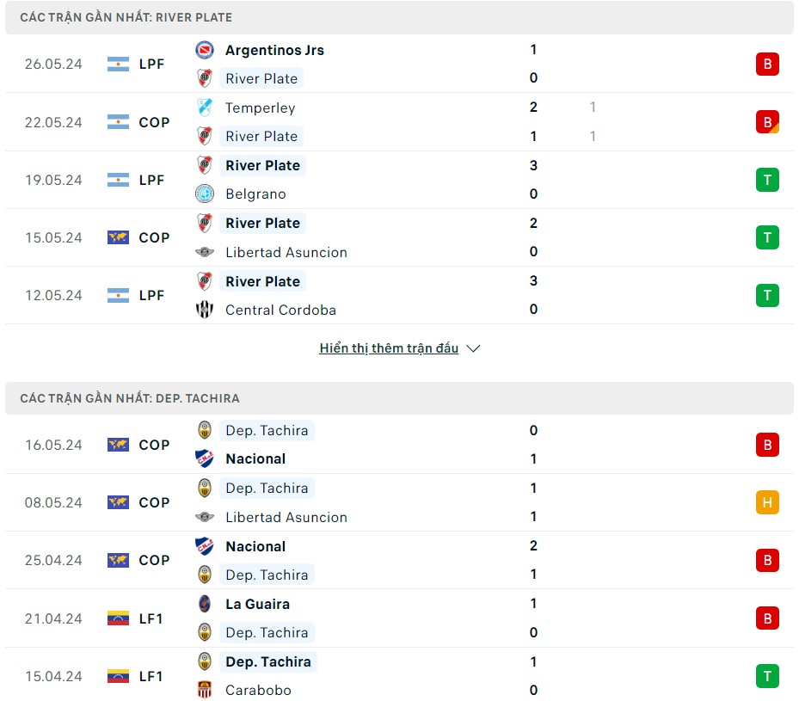Click the Nacional crest in 16.05.24 match
This screenshot has height=701, width=799.
pyautogui.click(x=204, y=458)
